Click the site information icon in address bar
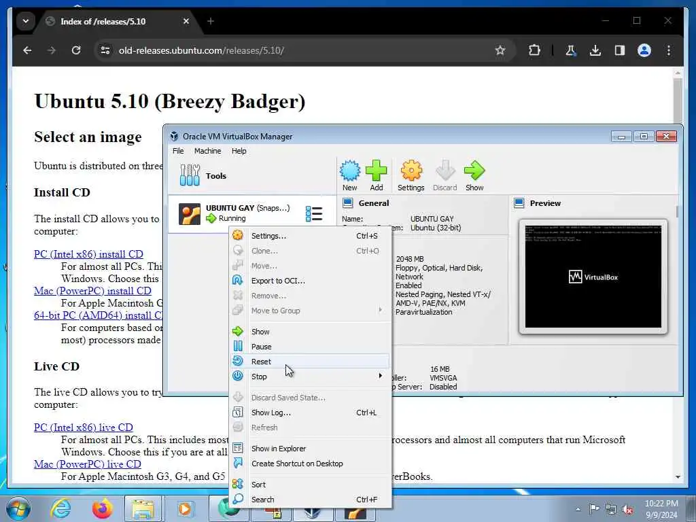The height and width of the screenshot is (522, 696). click(x=105, y=50)
